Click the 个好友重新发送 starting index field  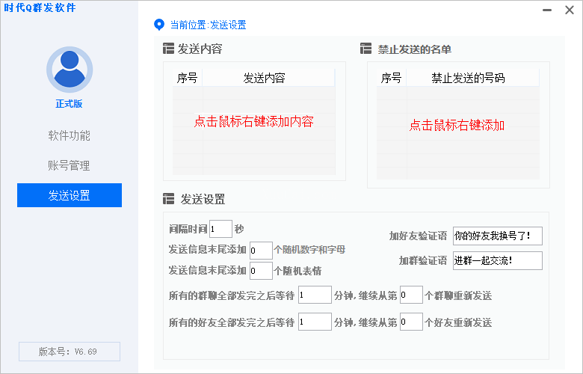(x=411, y=322)
